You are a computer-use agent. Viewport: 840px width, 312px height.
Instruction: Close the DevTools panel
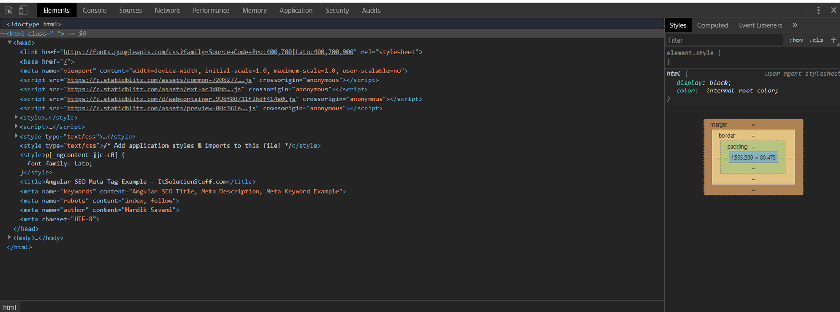pyautogui.click(x=833, y=11)
